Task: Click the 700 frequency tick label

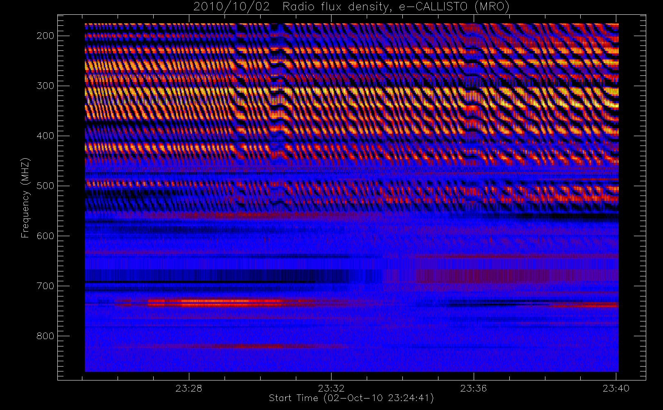Action: point(45,286)
